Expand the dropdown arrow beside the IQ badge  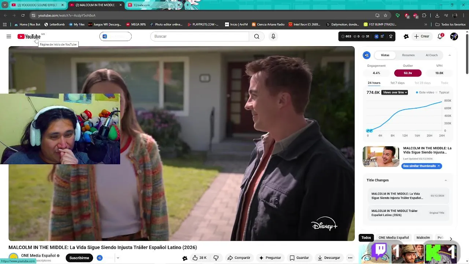pos(118,258)
